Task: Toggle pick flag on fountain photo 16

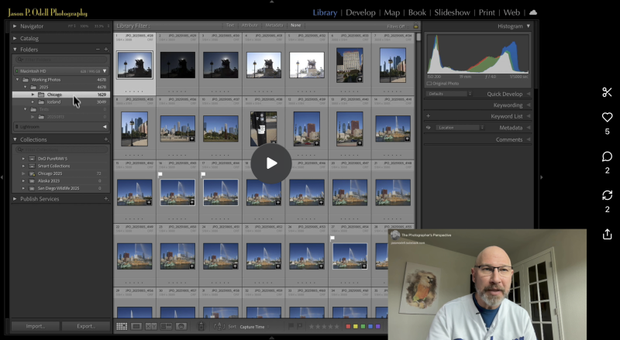Action: pos(160,174)
